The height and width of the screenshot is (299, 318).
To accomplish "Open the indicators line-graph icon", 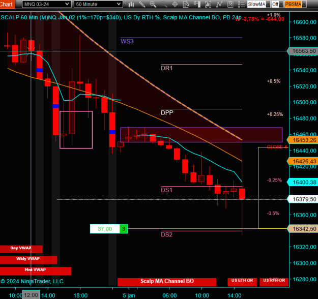I will coord(219,4).
